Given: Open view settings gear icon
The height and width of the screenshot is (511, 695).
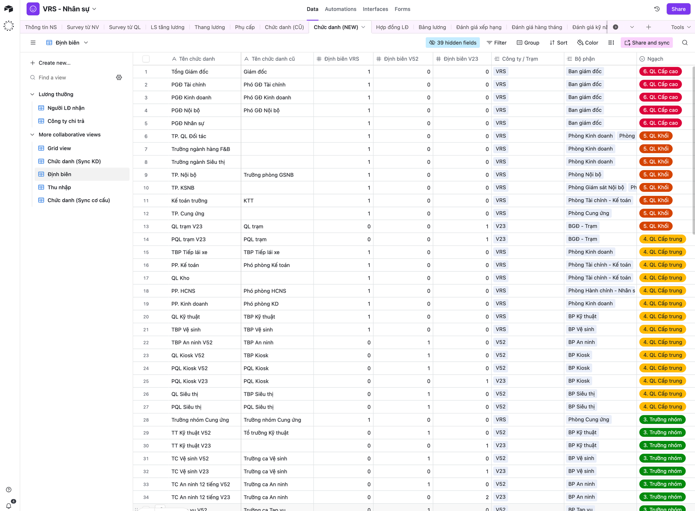Looking at the screenshot, I should 119,77.
